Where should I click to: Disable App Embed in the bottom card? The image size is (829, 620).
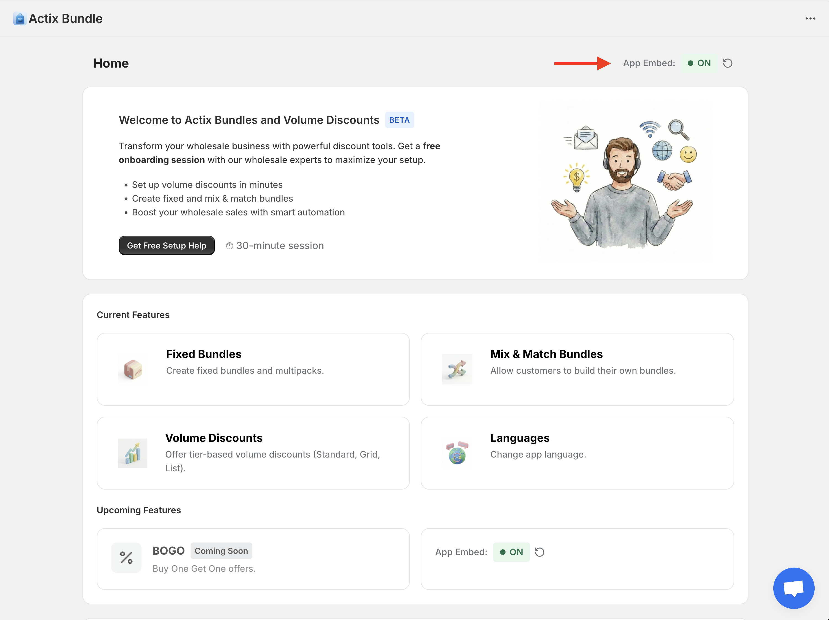pyautogui.click(x=511, y=552)
